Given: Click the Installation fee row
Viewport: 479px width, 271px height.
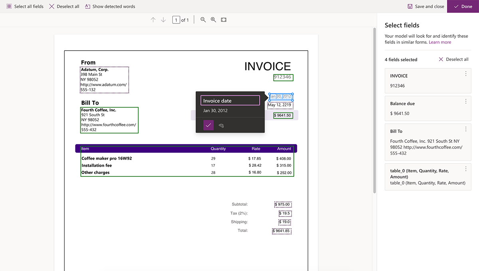Looking at the screenshot, I should coord(187,166).
